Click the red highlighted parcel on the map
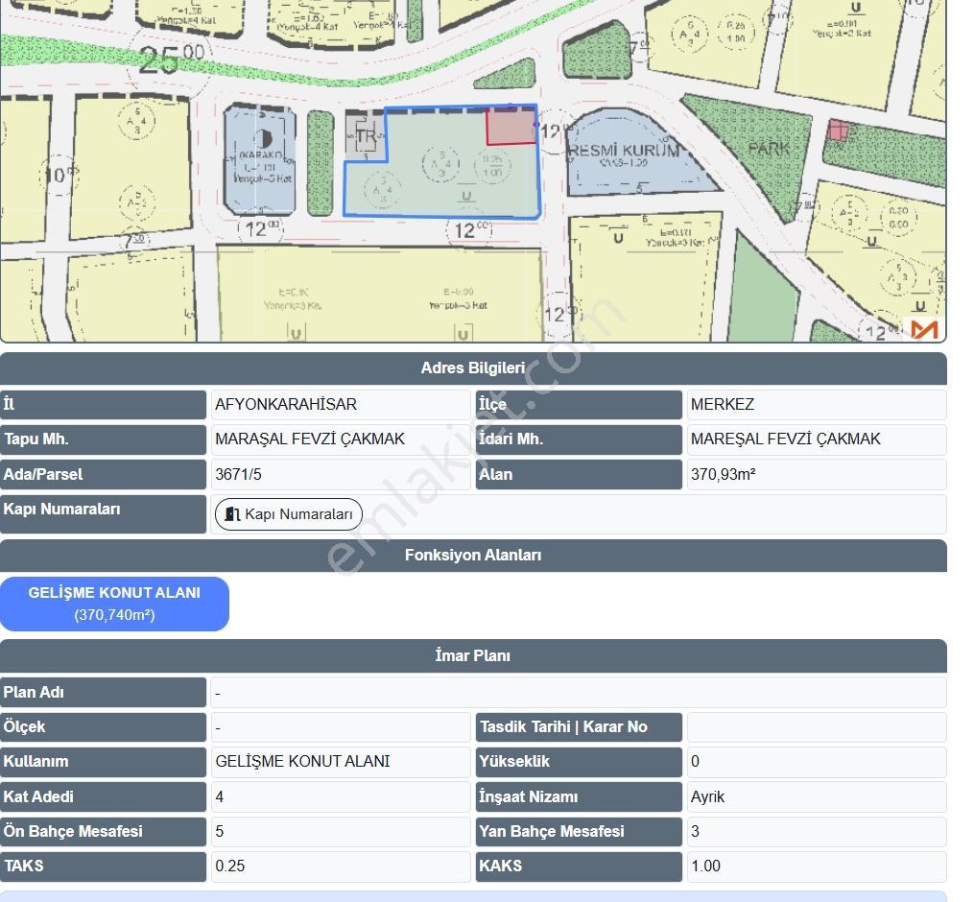The width and height of the screenshot is (974, 902). [511, 127]
